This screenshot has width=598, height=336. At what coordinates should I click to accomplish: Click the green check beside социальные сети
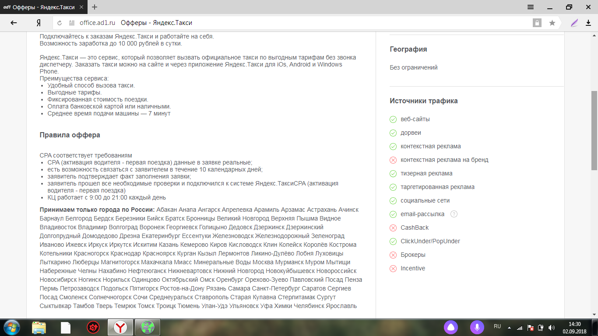click(393, 201)
